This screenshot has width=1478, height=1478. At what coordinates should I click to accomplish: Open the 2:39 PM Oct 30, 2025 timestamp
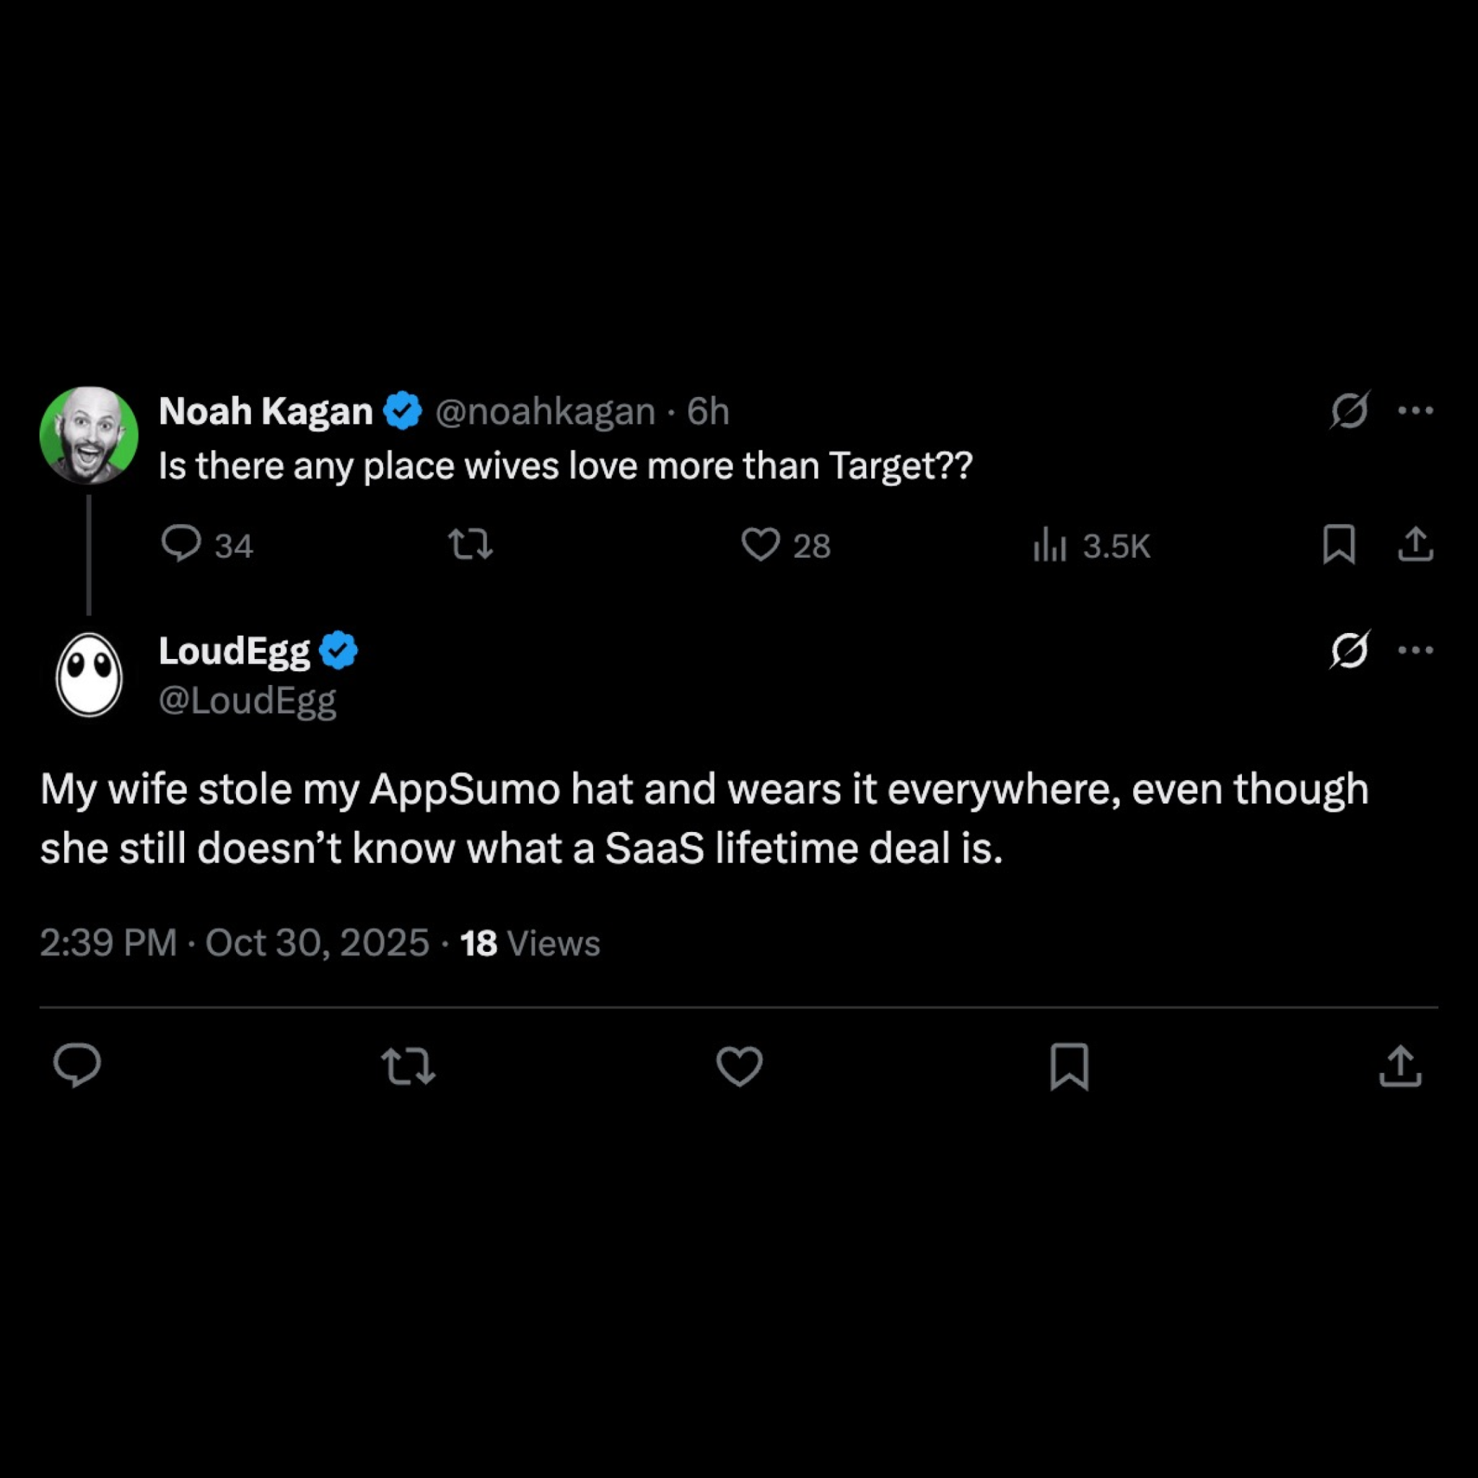coord(234,943)
